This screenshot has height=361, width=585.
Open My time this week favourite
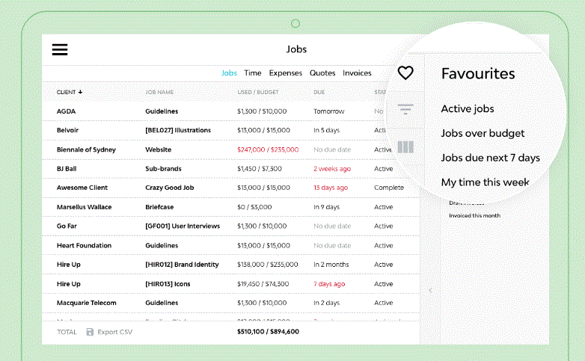click(x=485, y=182)
